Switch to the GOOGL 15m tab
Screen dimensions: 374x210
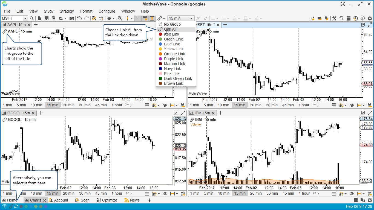coord(19,113)
